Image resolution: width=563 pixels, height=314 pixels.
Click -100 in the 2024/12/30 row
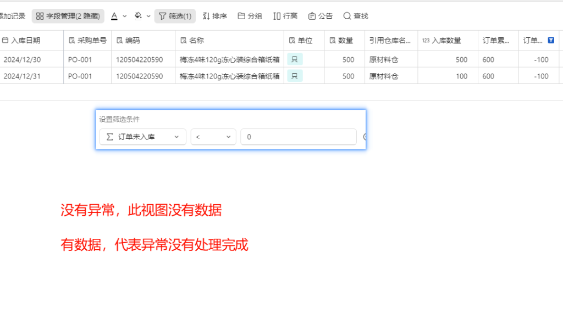(x=541, y=60)
